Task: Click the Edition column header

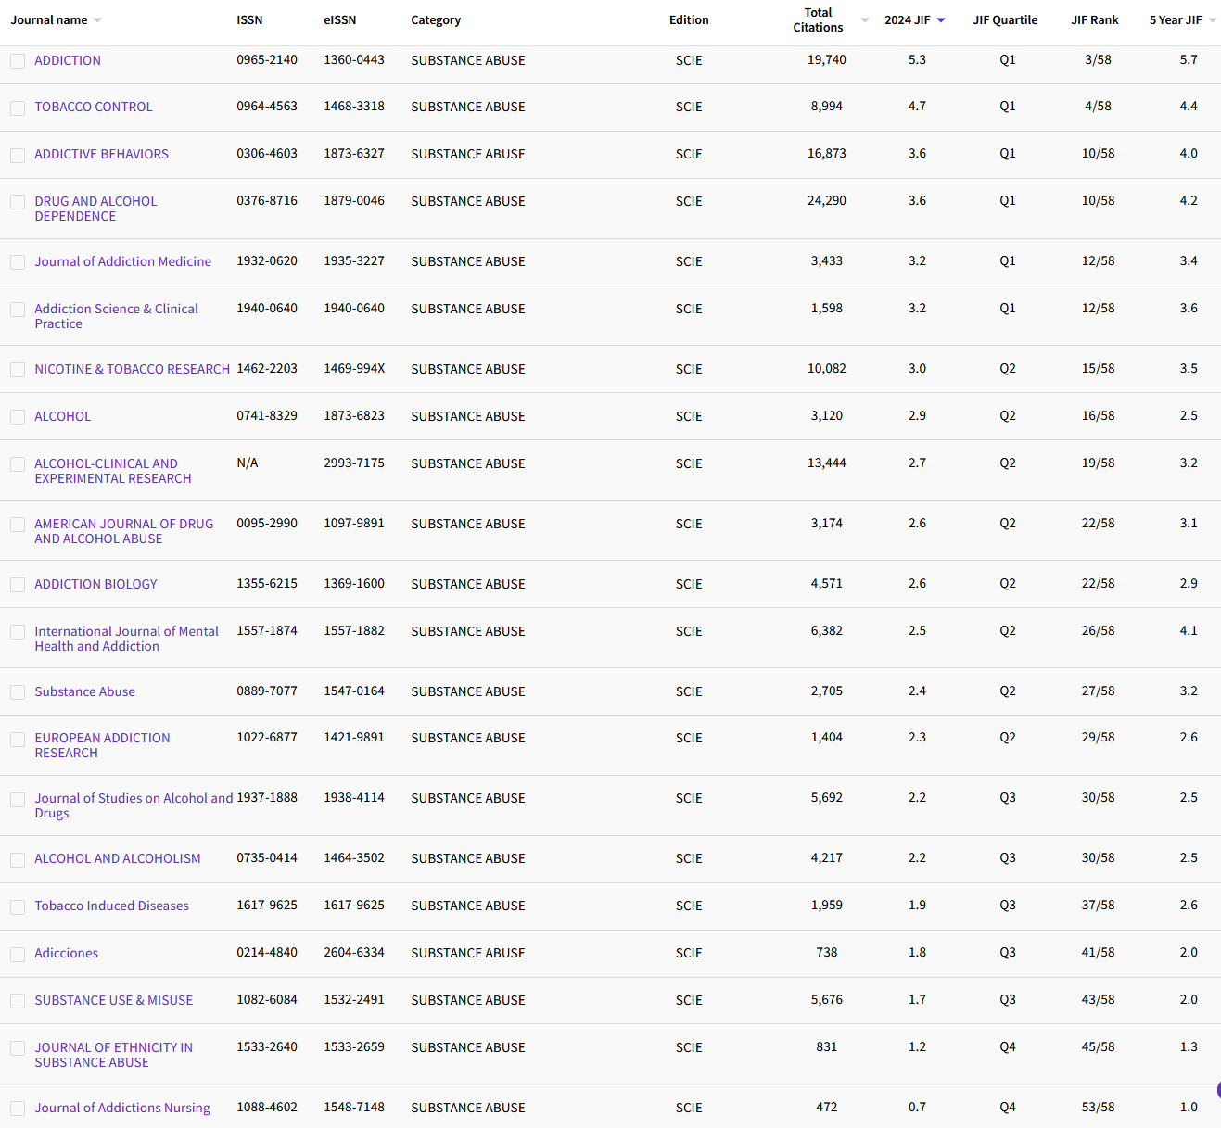Action: tap(689, 20)
